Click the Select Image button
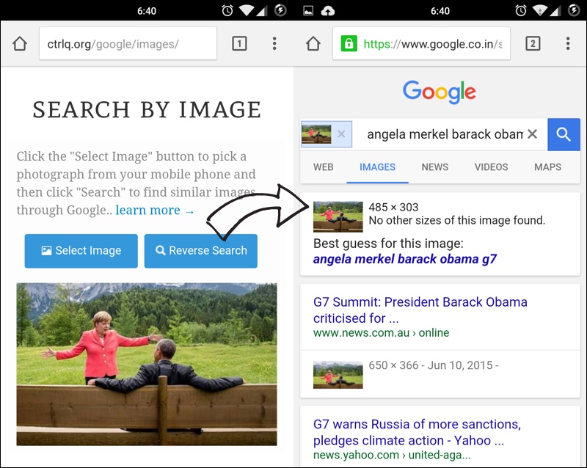 (x=81, y=251)
